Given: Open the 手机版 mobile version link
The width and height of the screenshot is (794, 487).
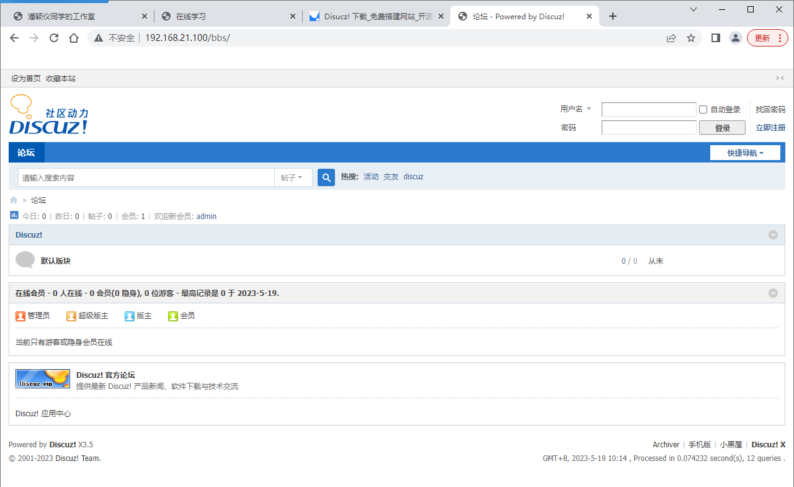Looking at the screenshot, I should click(x=700, y=445).
